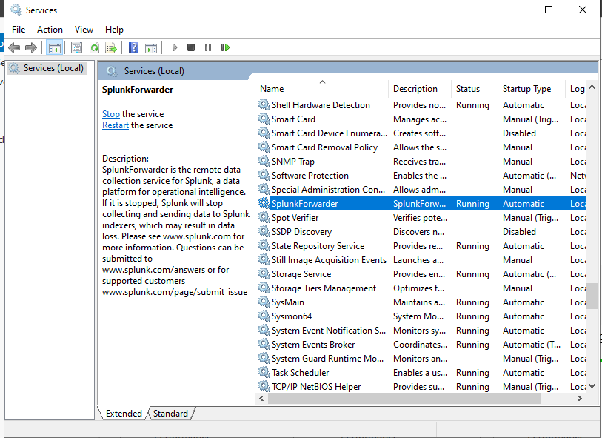Open the Action menu
This screenshot has width=602, height=438.
50,30
